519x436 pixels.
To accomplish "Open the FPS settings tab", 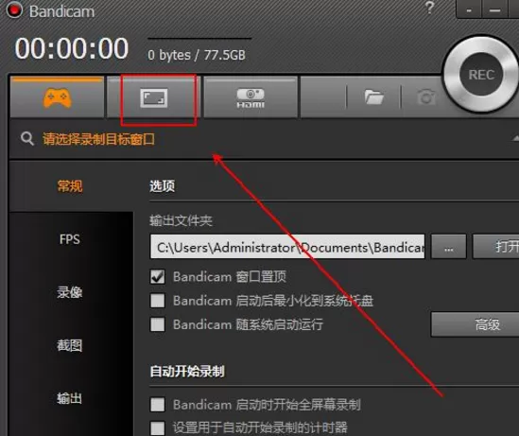I will coord(70,239).
